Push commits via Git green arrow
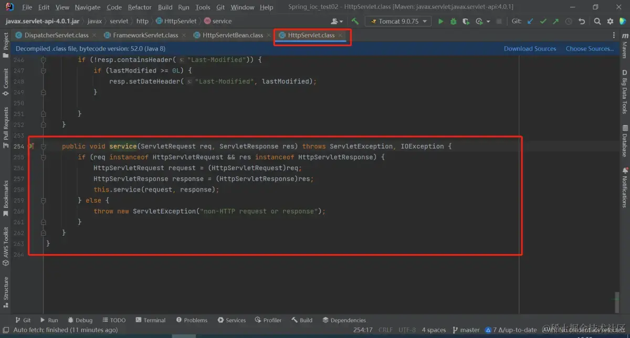Viewport: 630px width, 338px height. (556, 21)
